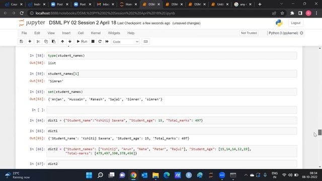The height and width of the screenshot is (181, 322).
Task: Click the type(student_names) code cell
Action: pos(172,56)
